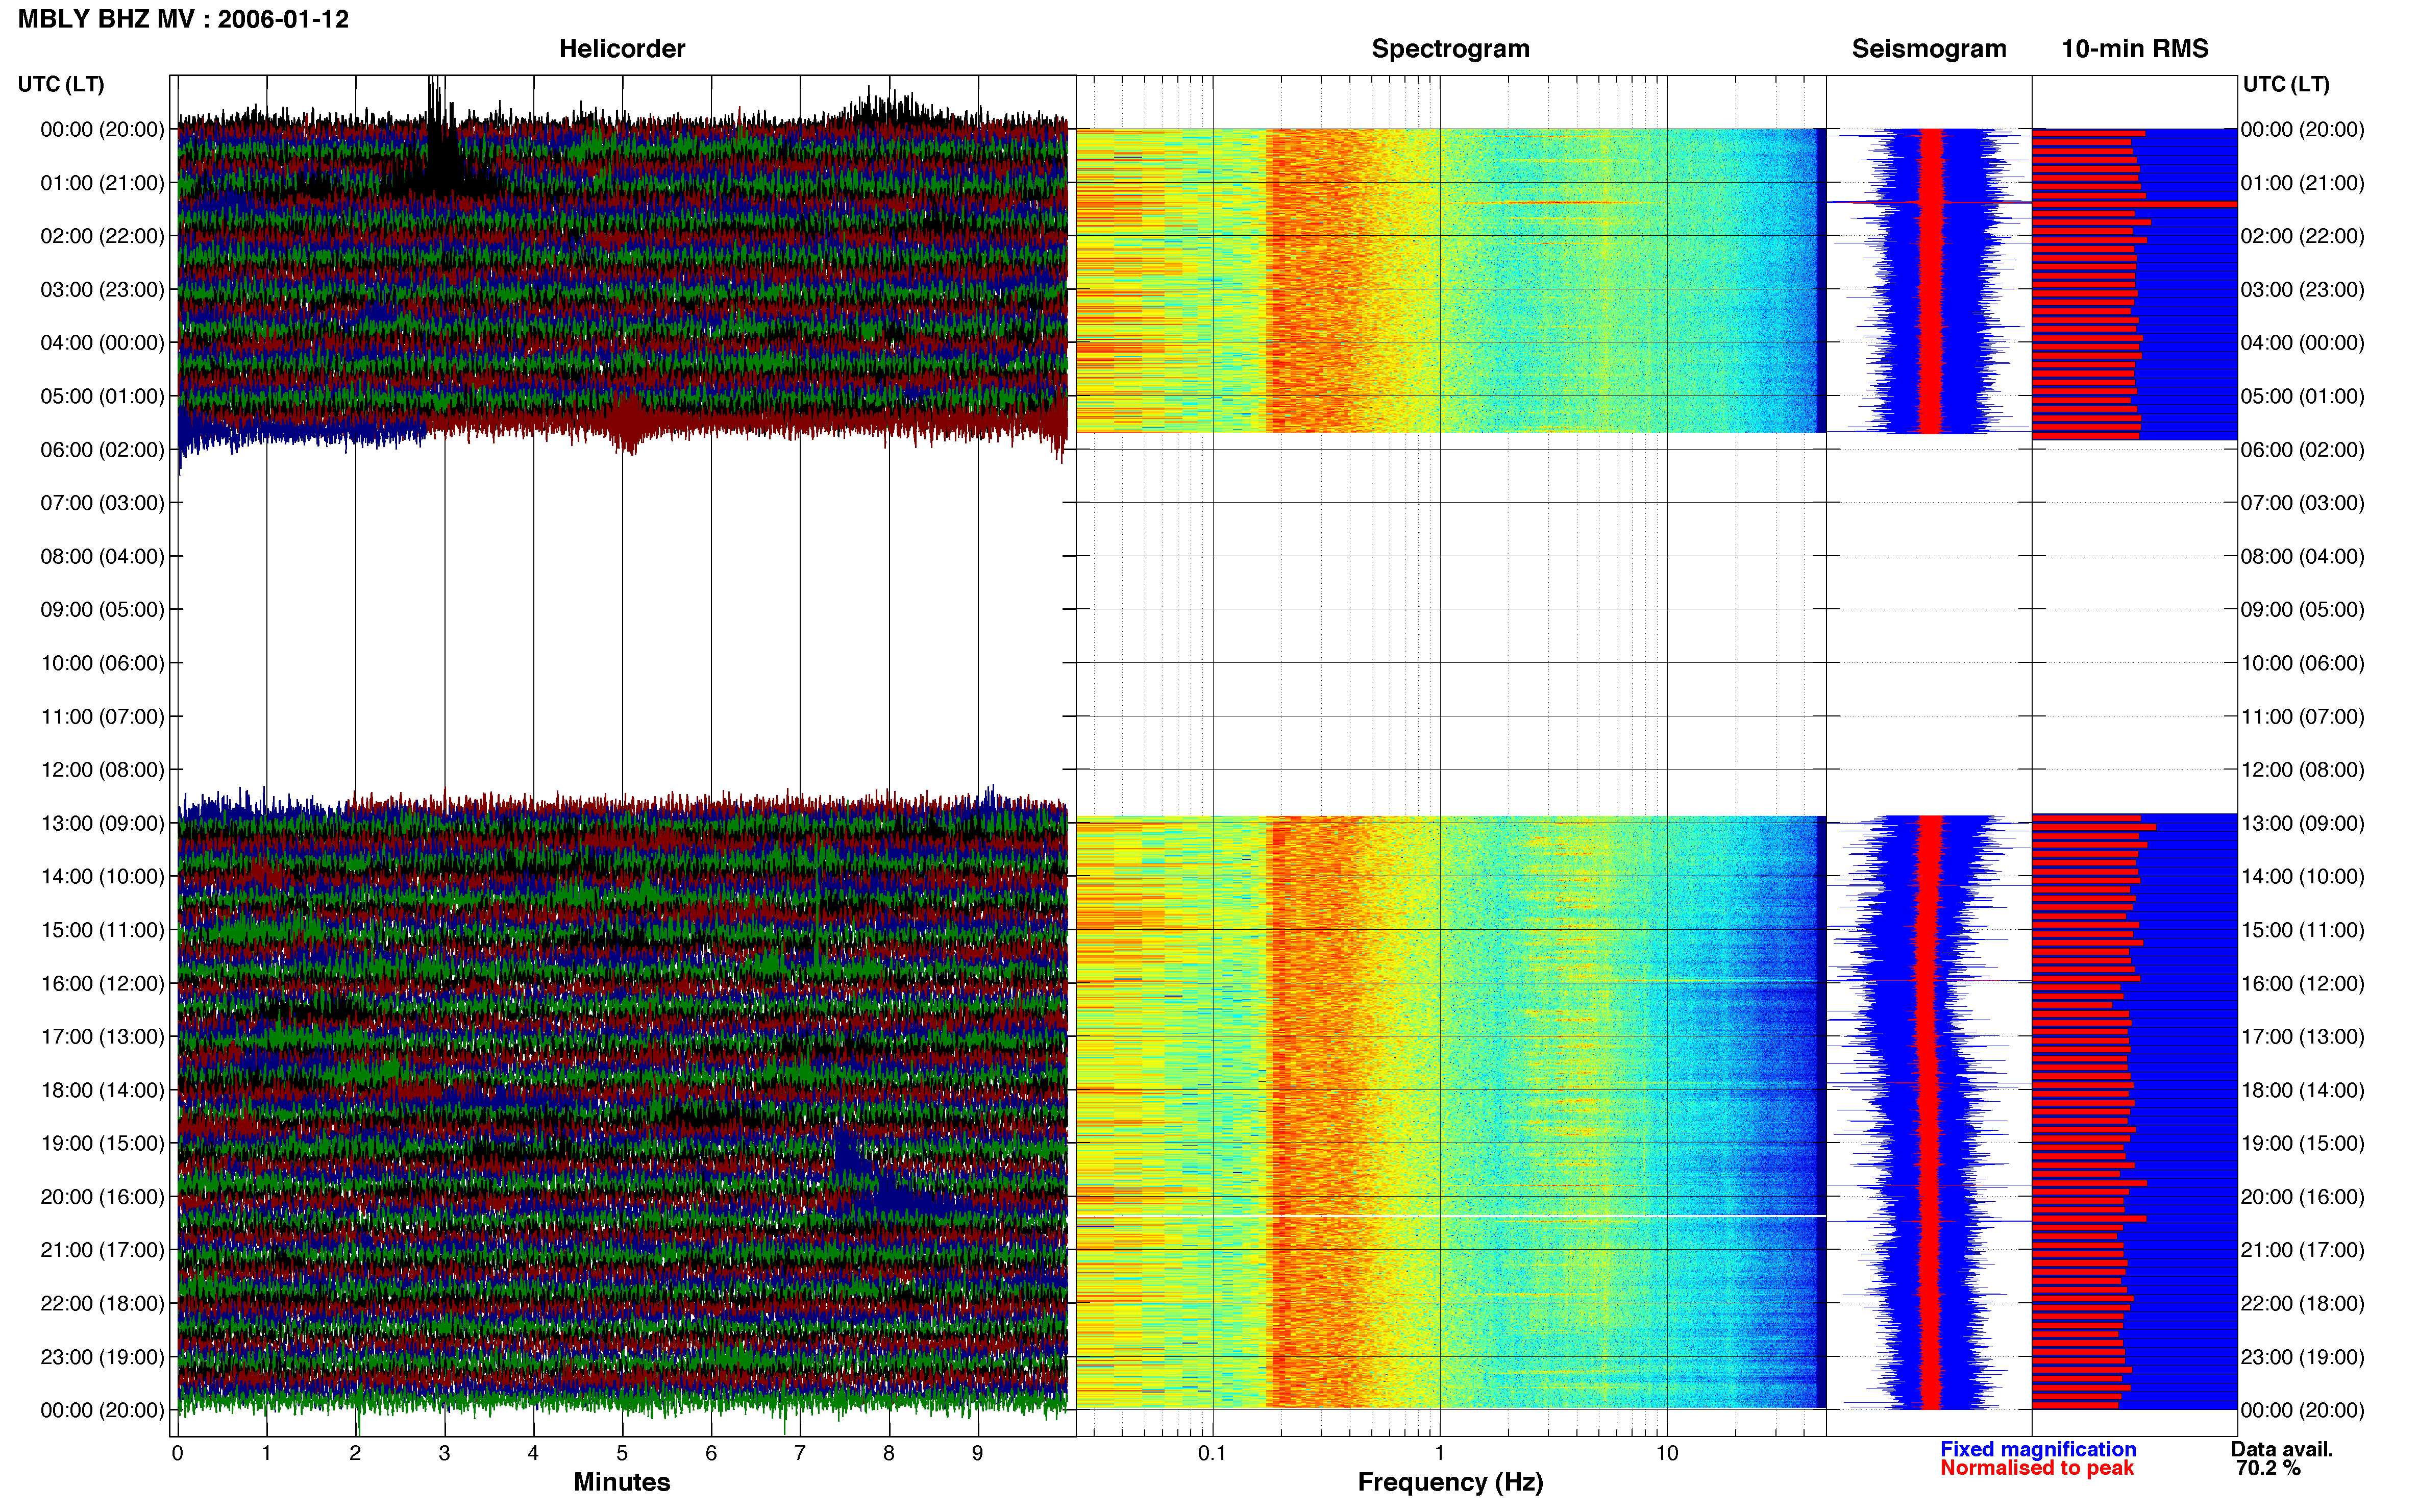Image resolution: width=2419 pixels, height=1512 pixels.
Task: Click left axis label 04:00 (00:00)
Action: pos(102,343)
